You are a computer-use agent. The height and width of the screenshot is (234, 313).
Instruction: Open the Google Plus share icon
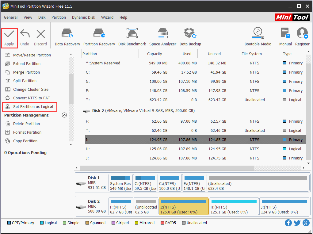306,223
